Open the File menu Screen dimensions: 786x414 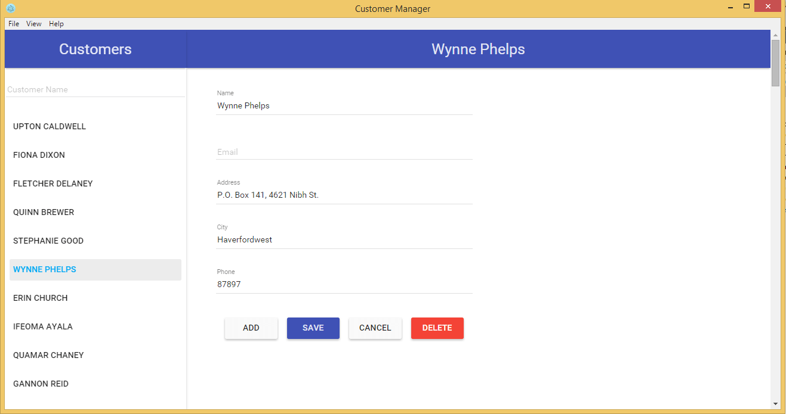[14, 24]
